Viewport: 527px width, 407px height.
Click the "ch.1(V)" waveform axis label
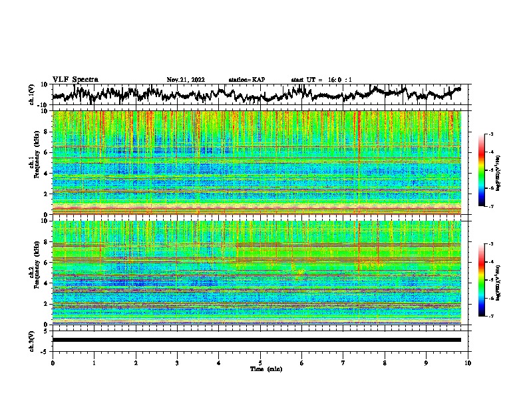(x=31, y=94)
